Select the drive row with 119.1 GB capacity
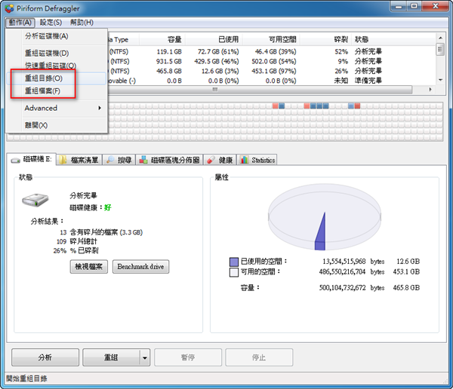 (272, 52)
